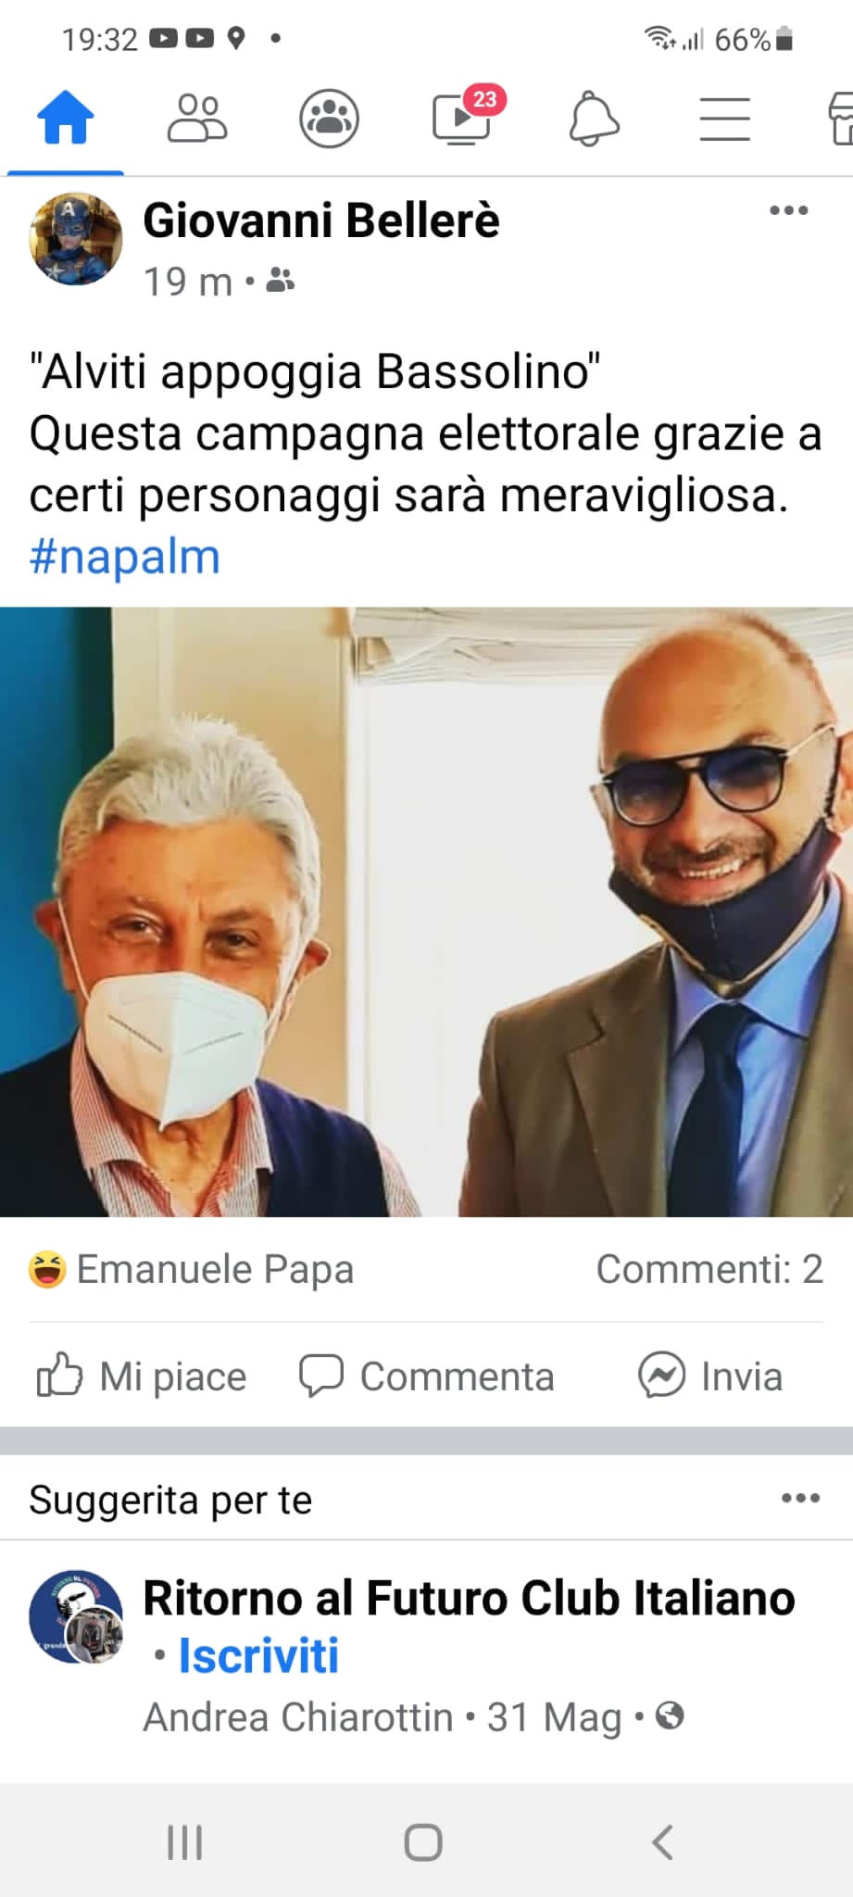Open the Notifications bell
The width and height of the screenshot is (853, 1897).
click(x=594, y=119)
